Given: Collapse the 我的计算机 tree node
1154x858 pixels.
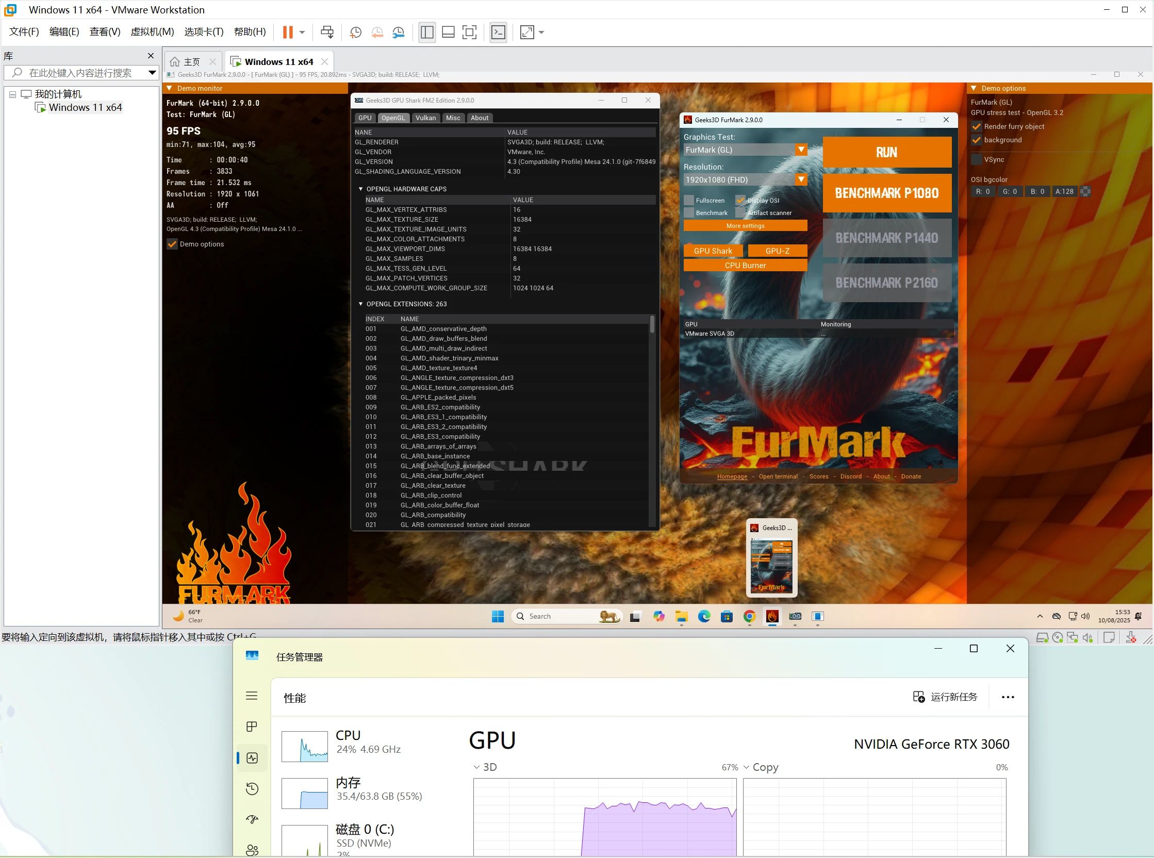Looking at the screenshot, I should (x=12, y=94).
